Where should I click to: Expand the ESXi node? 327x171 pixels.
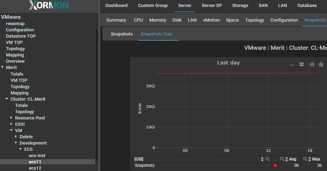pos(11,124)
